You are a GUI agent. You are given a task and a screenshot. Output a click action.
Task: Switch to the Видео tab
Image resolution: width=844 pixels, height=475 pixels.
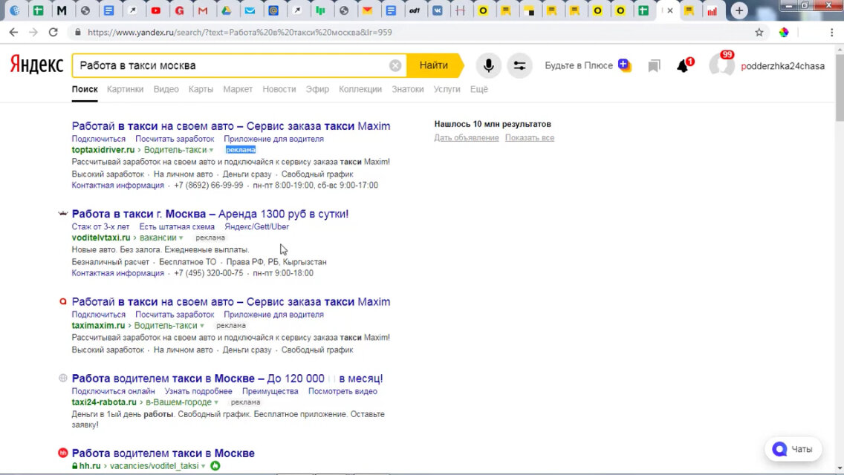pyautogui.click(x=166, y=89)
